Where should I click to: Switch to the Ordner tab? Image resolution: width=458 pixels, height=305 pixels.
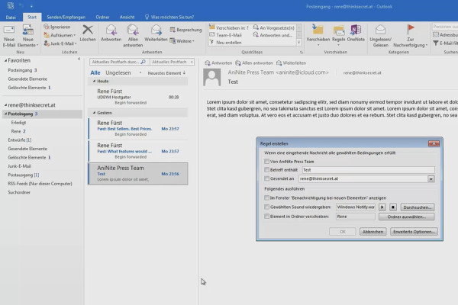tap(102, 18)
